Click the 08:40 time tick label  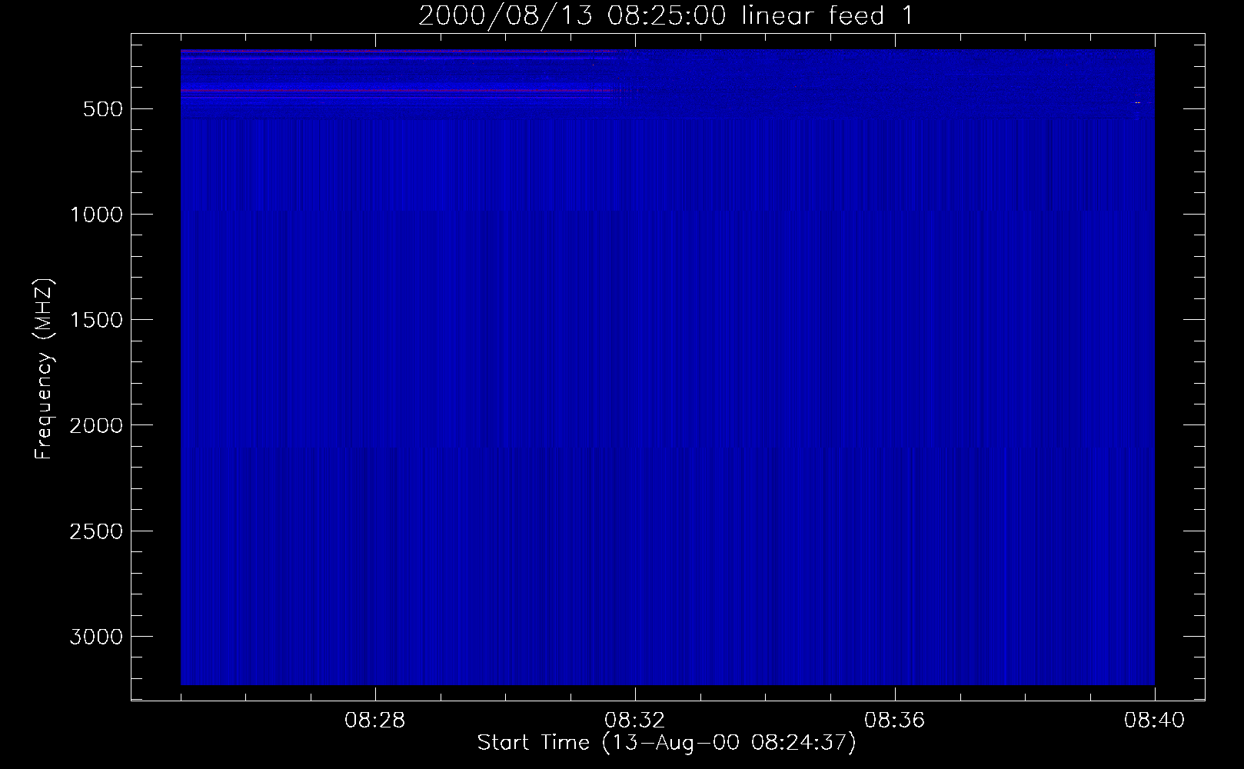click(1155, 721)
